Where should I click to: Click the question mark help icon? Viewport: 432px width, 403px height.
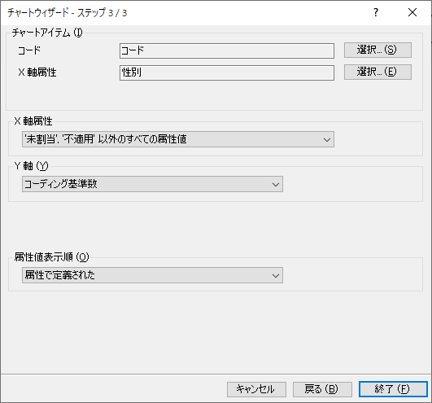point(376,12)
